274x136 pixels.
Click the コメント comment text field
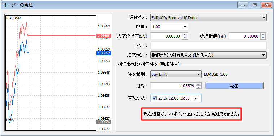(x=208, y=45)
